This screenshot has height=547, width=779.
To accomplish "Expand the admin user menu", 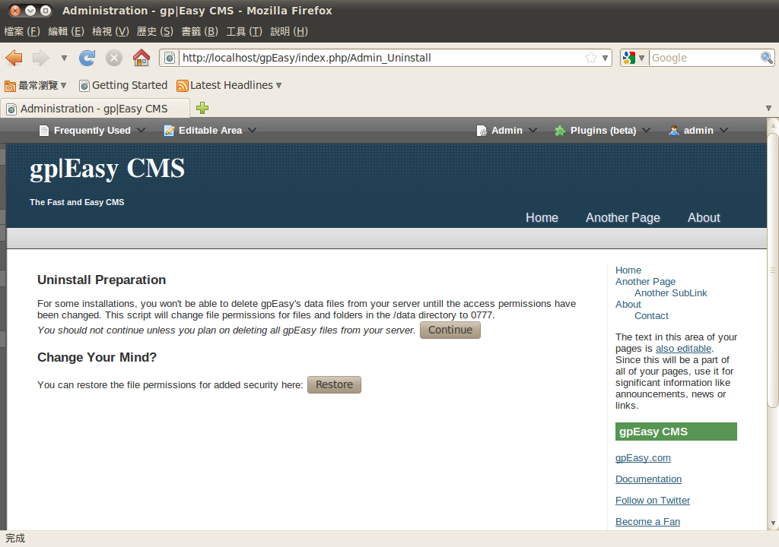I will (x=698, y=131).
